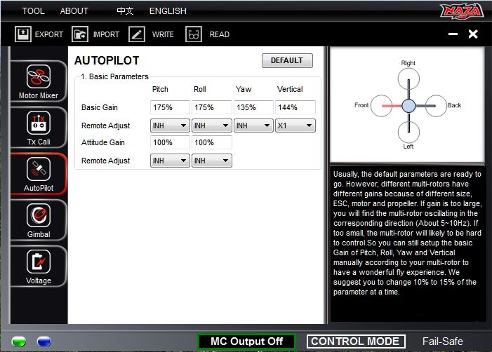
Task: Open the Voltage monitoring panel
Action: click(39, 266)
